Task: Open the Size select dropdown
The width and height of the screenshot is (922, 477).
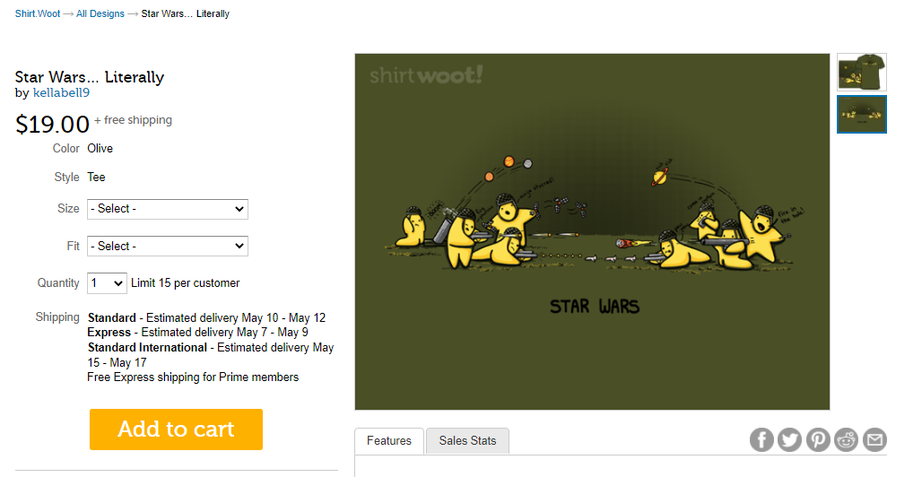Action: (x=168, y=209)
